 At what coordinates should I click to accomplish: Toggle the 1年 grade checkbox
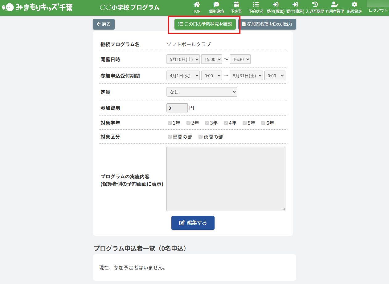[170, 123]
